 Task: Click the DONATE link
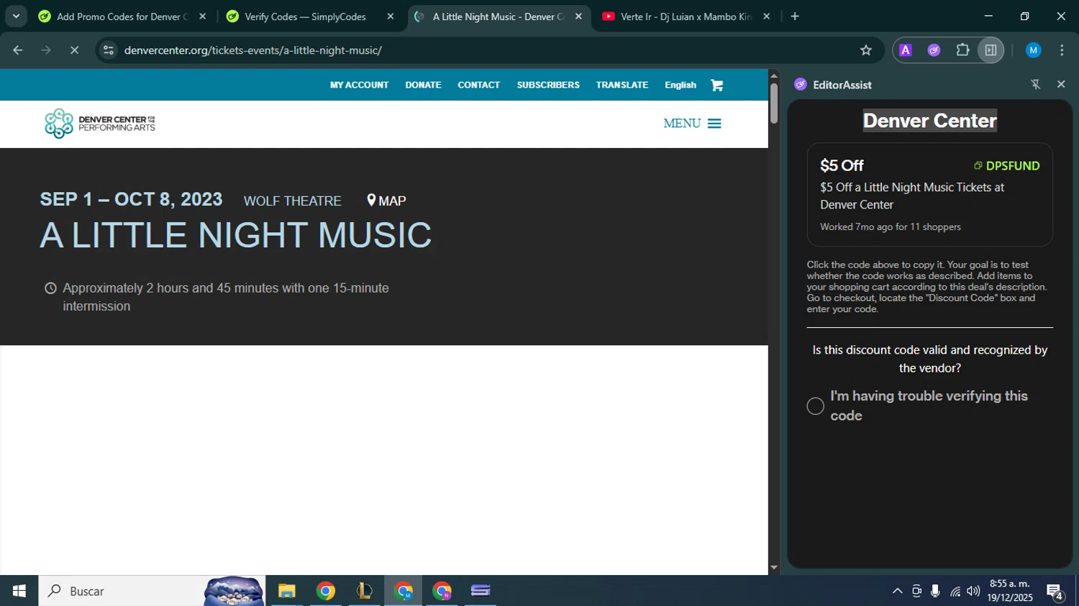point(423,85)
